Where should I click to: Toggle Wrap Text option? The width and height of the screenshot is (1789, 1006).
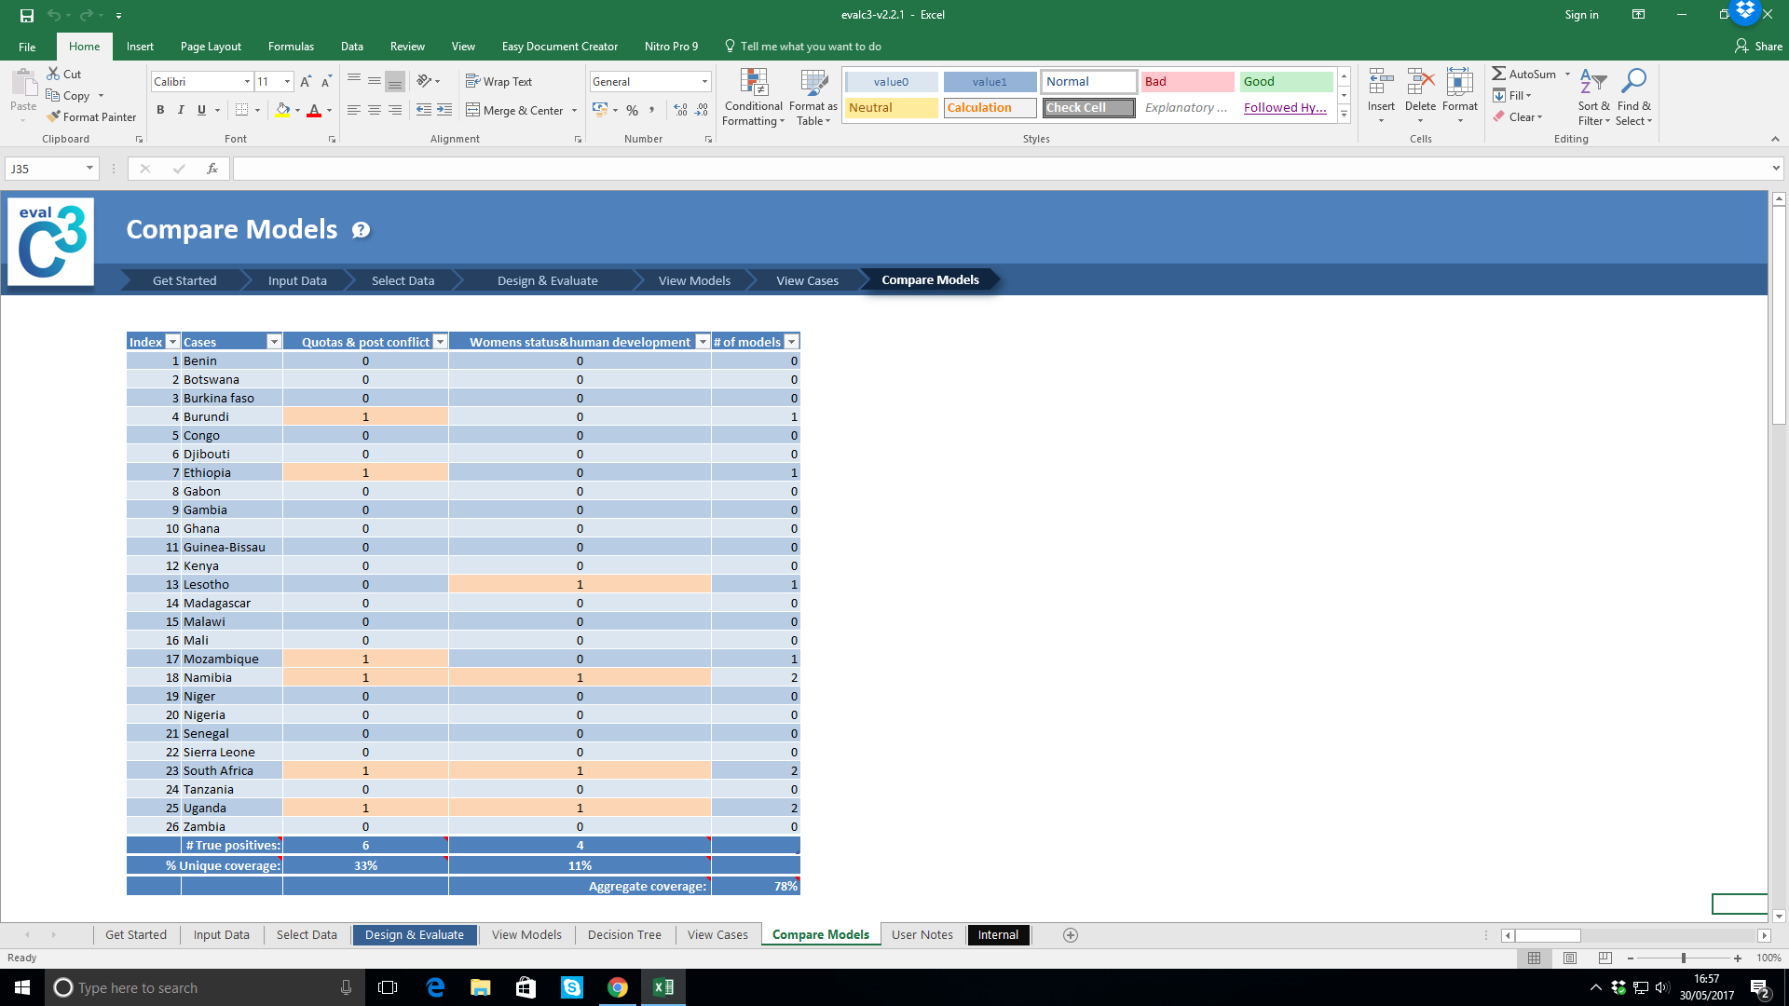click(498, 82)
